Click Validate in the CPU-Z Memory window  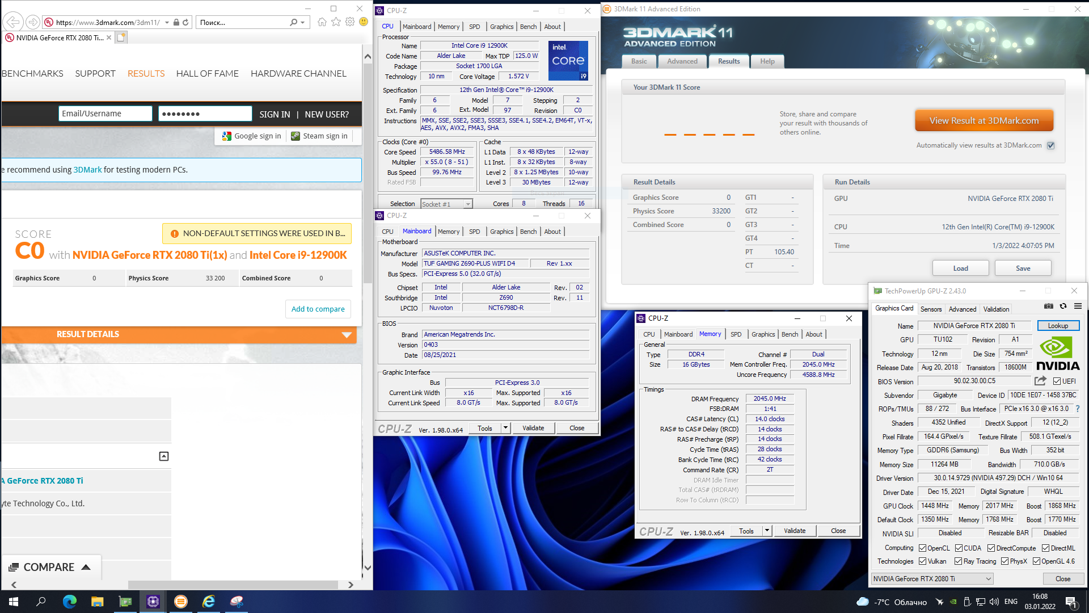coord(795,531)
